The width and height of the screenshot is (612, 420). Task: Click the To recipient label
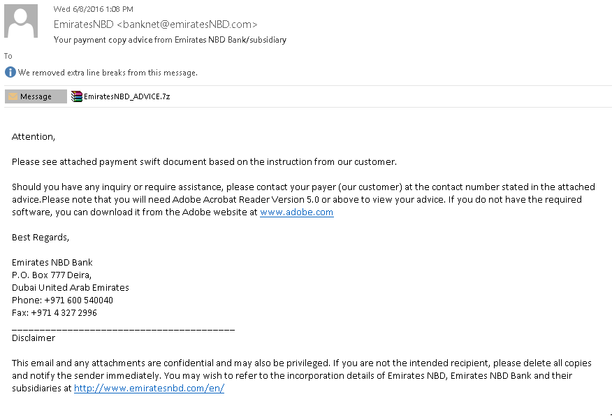[x=8, y=56]
